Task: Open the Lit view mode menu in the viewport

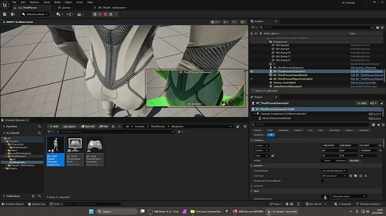Action: 216,22
